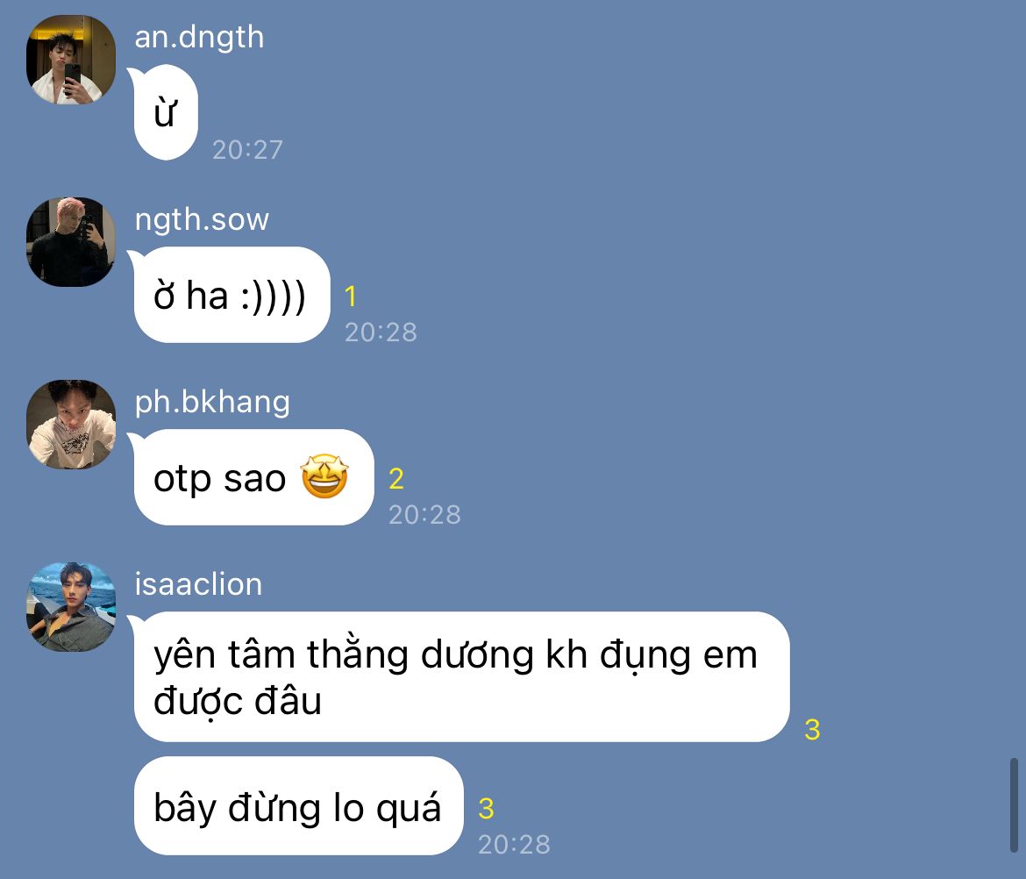Tap the isaaclion sender name
This screenshot has width=1026, height=879.
(x=198, y=584)
